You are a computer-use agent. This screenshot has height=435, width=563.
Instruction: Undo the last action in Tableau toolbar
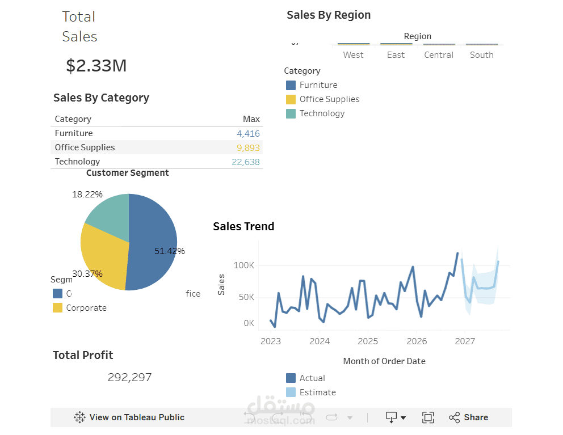249,417
